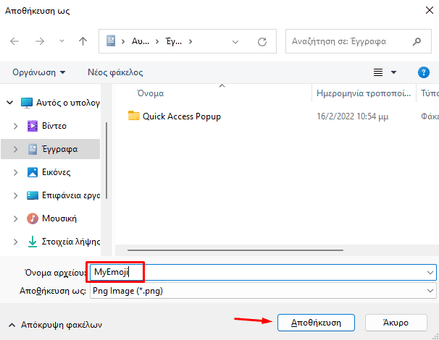The height and width of the screenshot is (340, 439).
Task: Open recent locations dropdown arrow
Action: click(x=60, y=41)
